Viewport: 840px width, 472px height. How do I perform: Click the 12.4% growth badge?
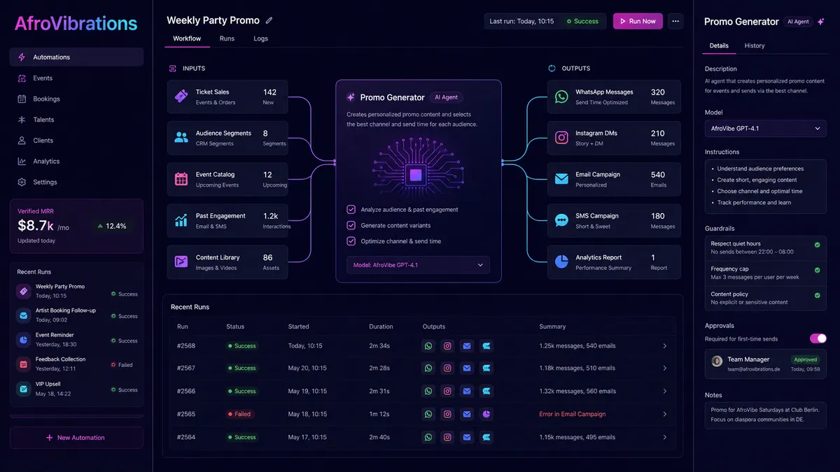pyautogui.click(x=111, y=226)
